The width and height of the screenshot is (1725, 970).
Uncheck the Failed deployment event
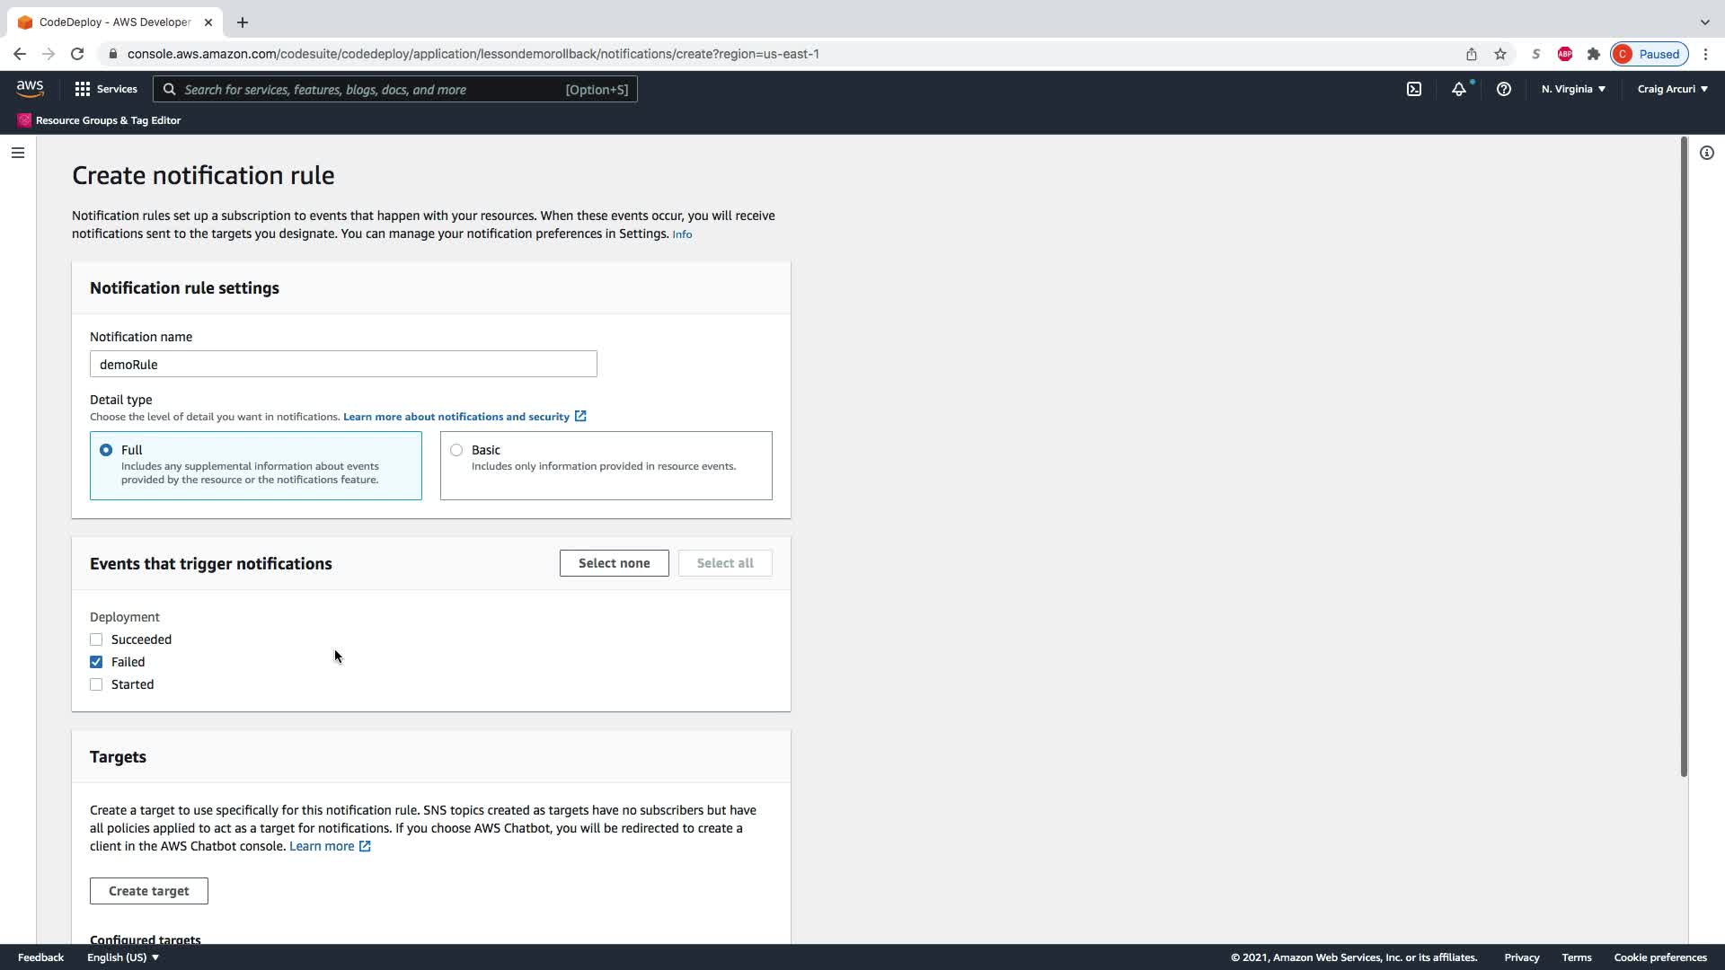click(x=96, y=662)
